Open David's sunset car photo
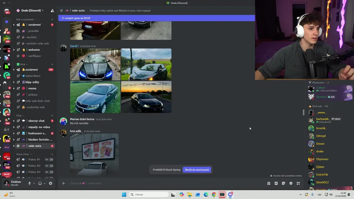 [146, 97]
